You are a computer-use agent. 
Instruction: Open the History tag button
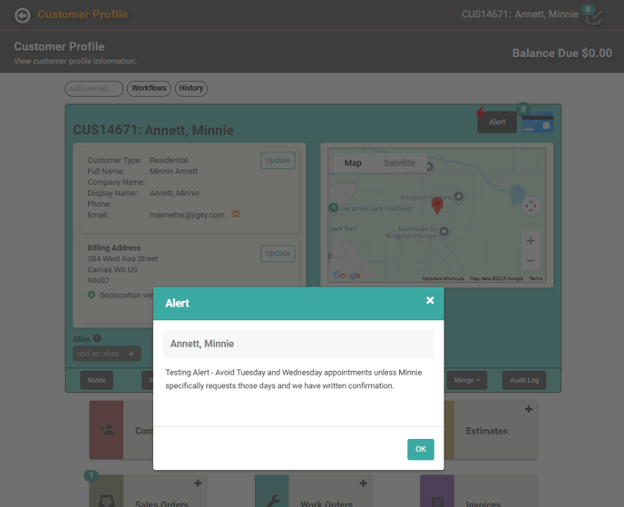coord(191,89)
